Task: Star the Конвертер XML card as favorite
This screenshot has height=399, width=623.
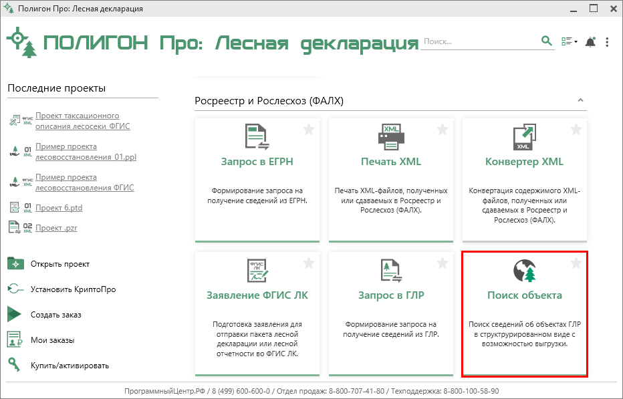Action: click(576, 129)
